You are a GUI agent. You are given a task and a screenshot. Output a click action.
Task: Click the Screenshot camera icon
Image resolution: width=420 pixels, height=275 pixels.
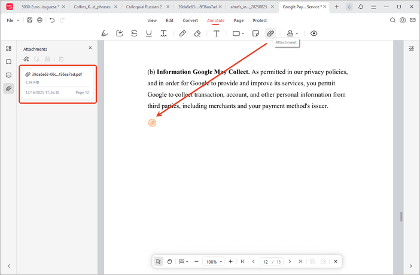(x=403, y=20)
